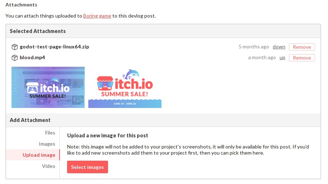This screenshot has width=328, height=184.
Task: Remove the blood.mp4 attachment
Action: coord(302,58)
